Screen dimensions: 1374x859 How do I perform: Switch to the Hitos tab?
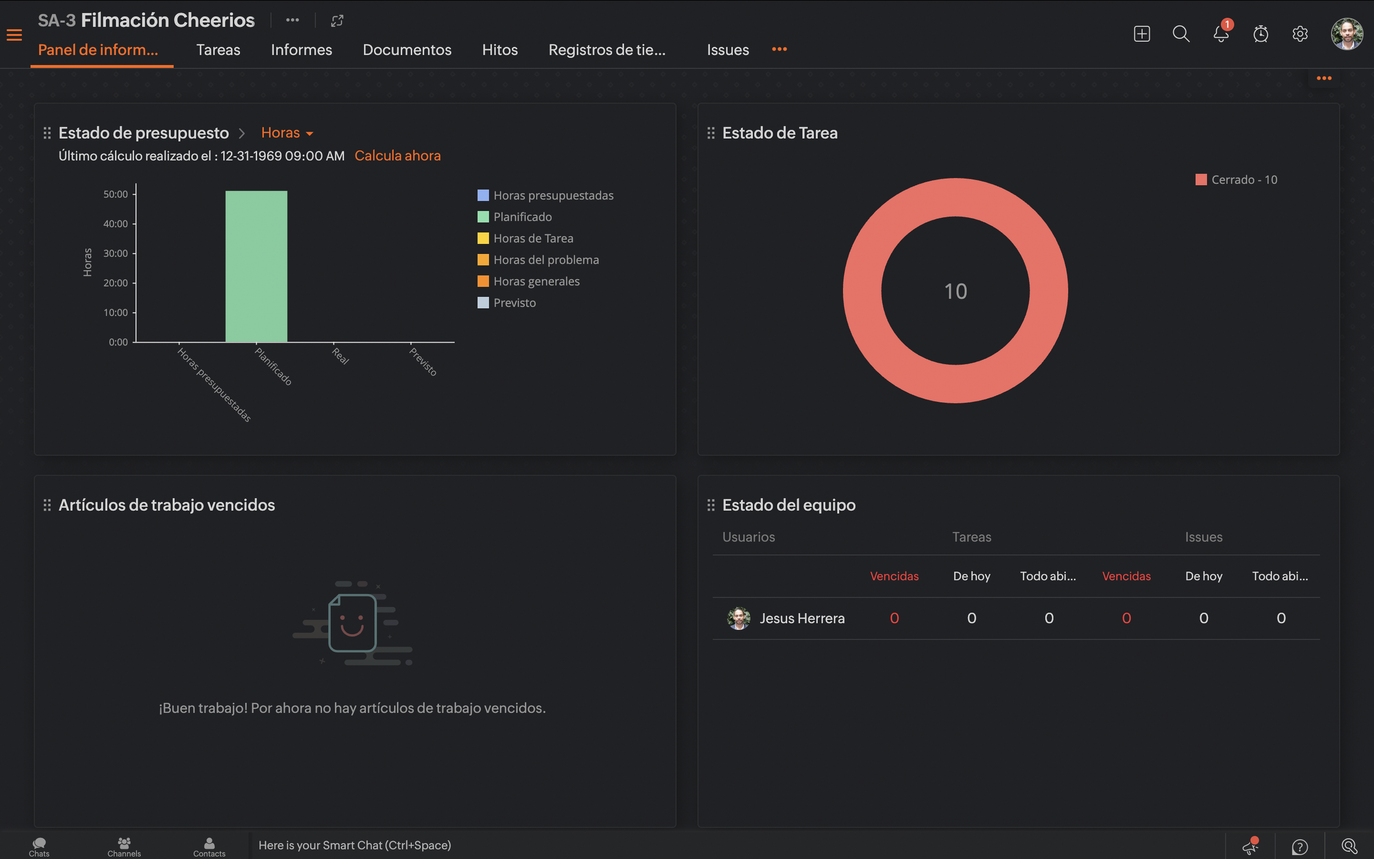pos(499,50)
